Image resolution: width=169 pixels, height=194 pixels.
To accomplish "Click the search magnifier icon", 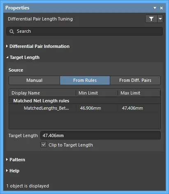I will 12,32.
